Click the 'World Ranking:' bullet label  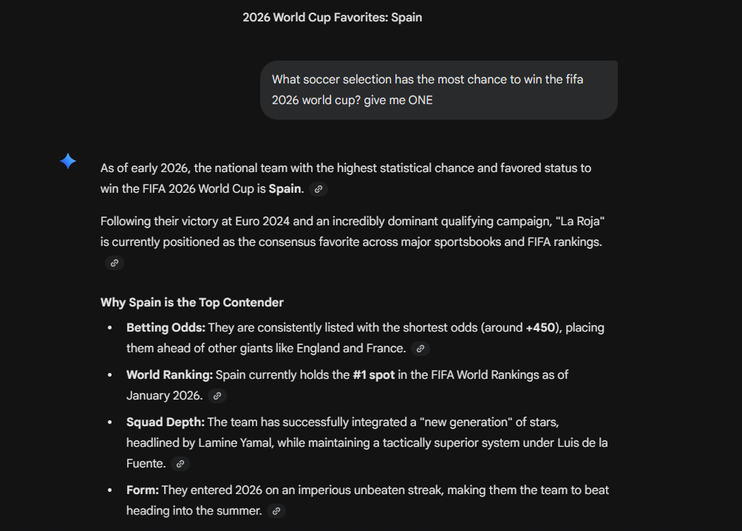coord(169,374)
